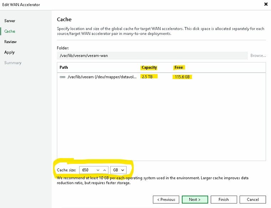Open the Server step in wizard sidebar

10,21
